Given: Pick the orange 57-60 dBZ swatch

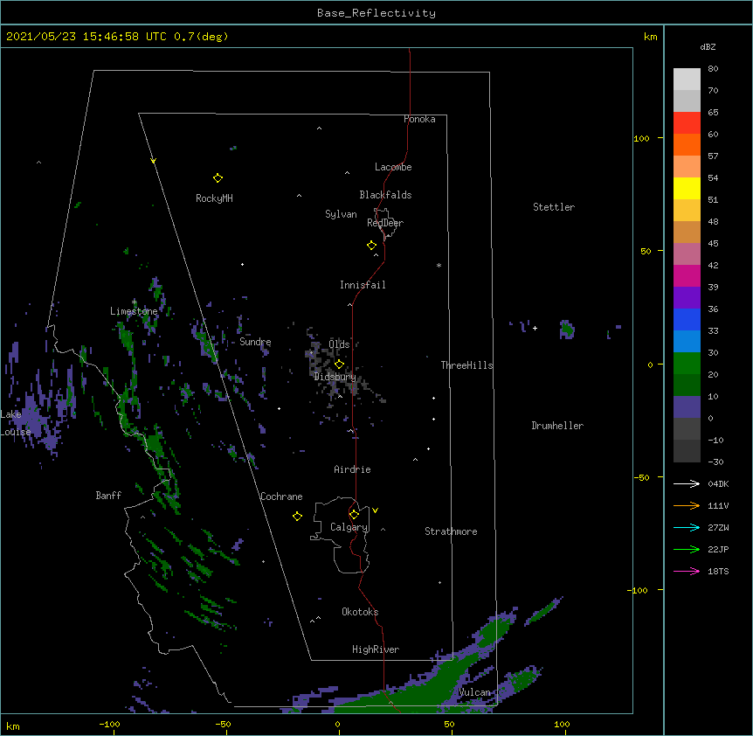Looking at the screenshot, I should point(687,144).
